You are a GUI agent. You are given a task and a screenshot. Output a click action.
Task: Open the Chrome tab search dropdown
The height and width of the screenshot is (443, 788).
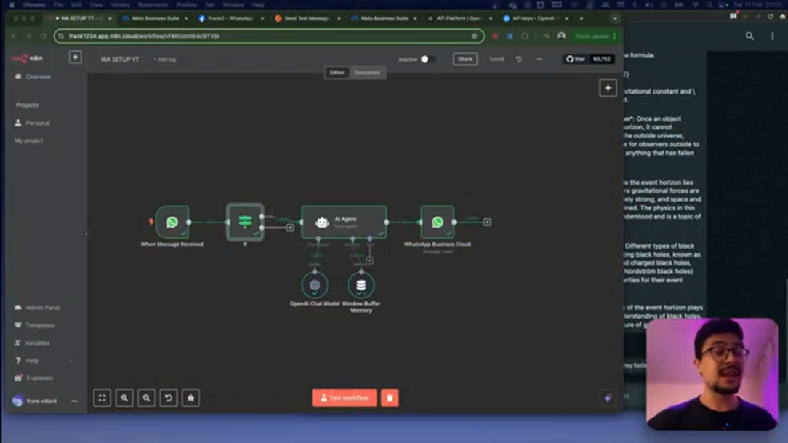614,18
